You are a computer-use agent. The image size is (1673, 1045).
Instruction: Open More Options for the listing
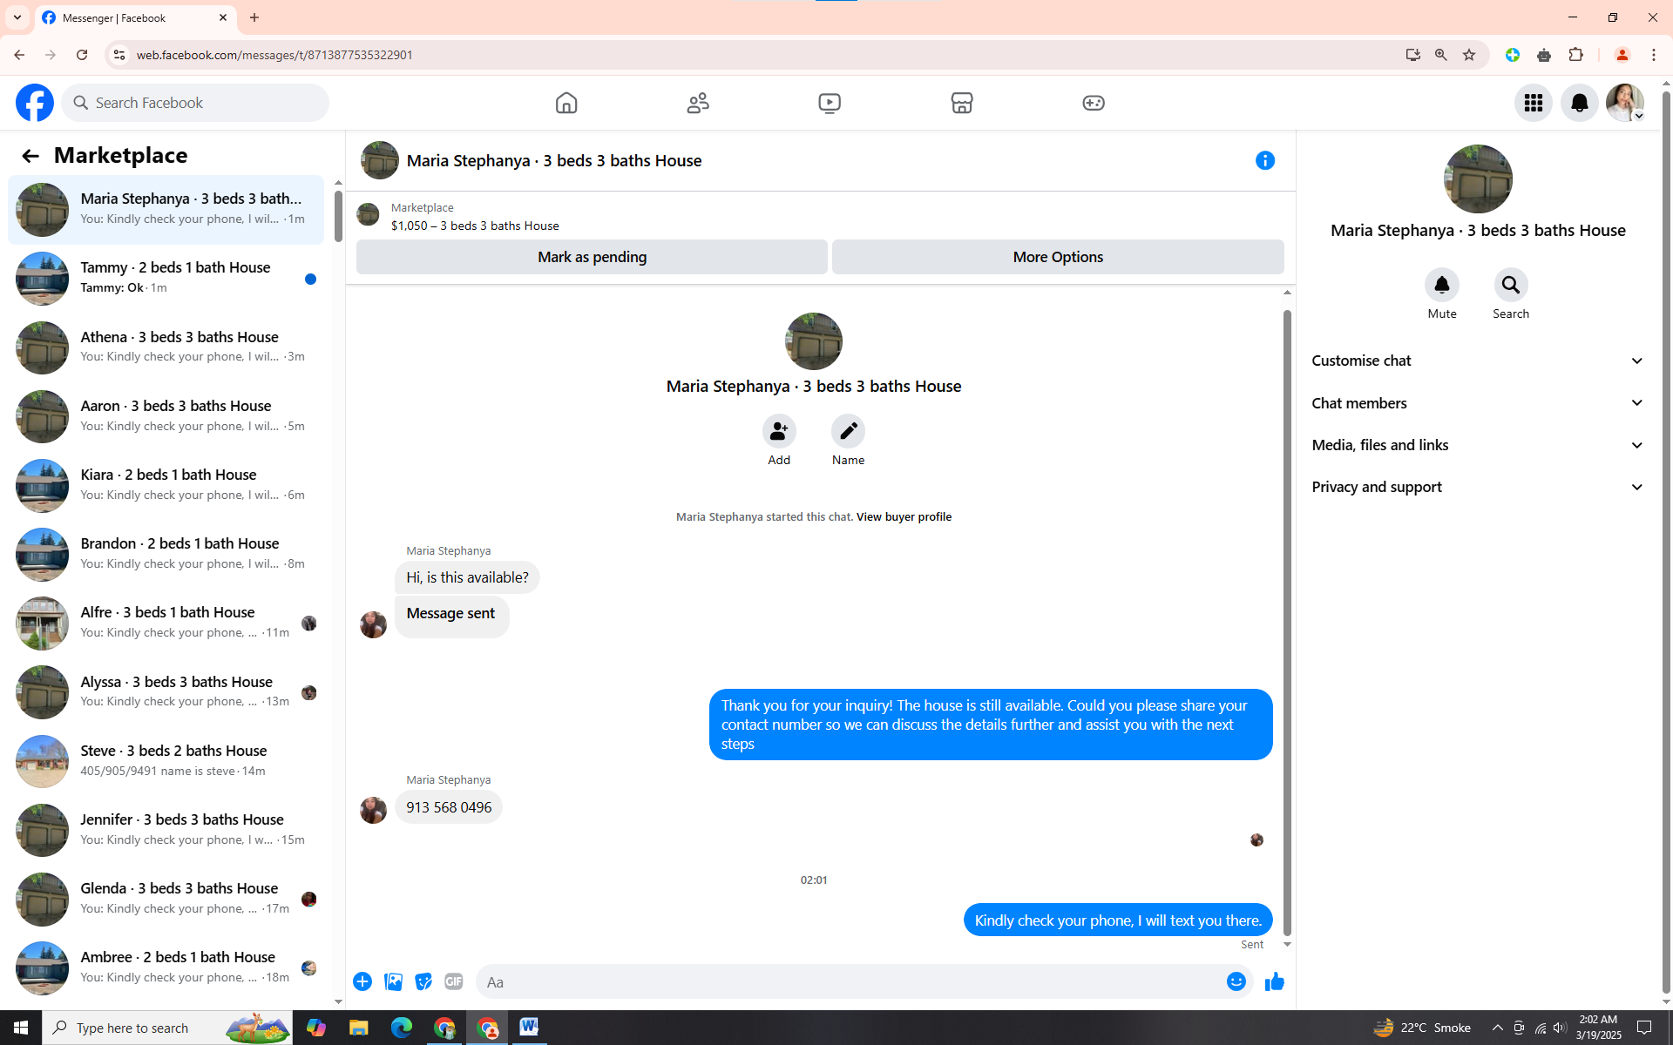point(1058,257)
